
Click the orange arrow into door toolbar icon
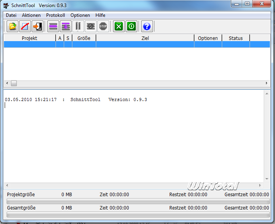point(38,26)
